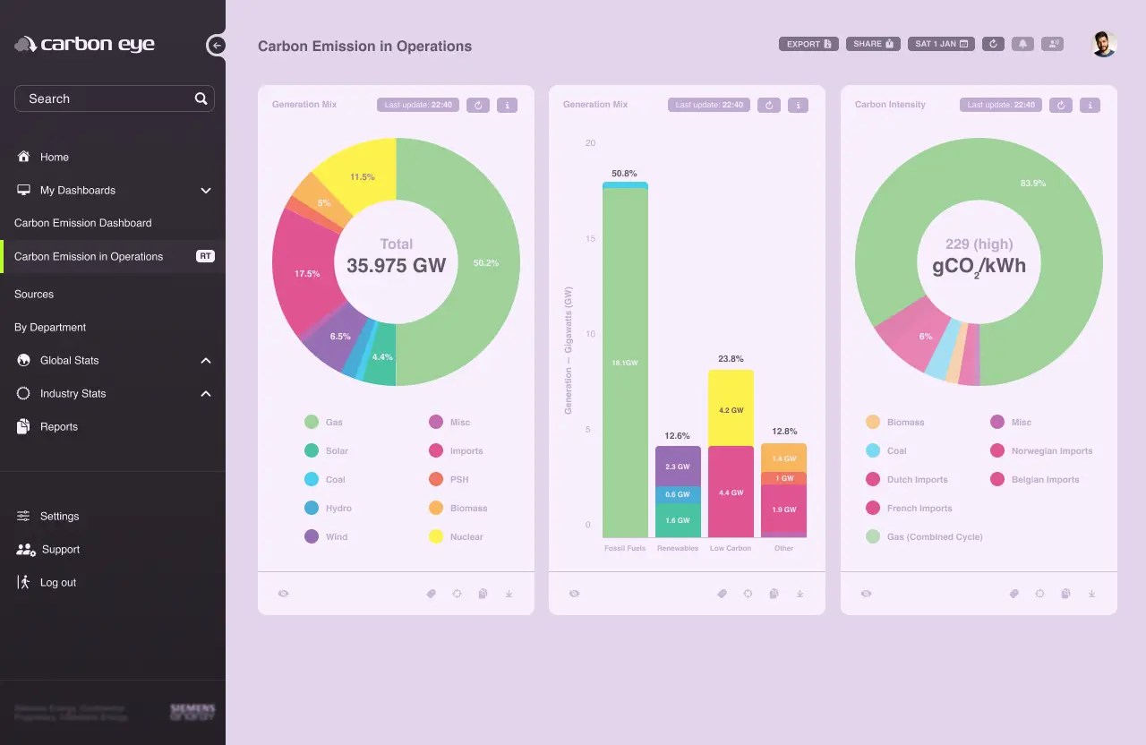
Task: Click the notifications bell icon
Action: [1022, 44]
